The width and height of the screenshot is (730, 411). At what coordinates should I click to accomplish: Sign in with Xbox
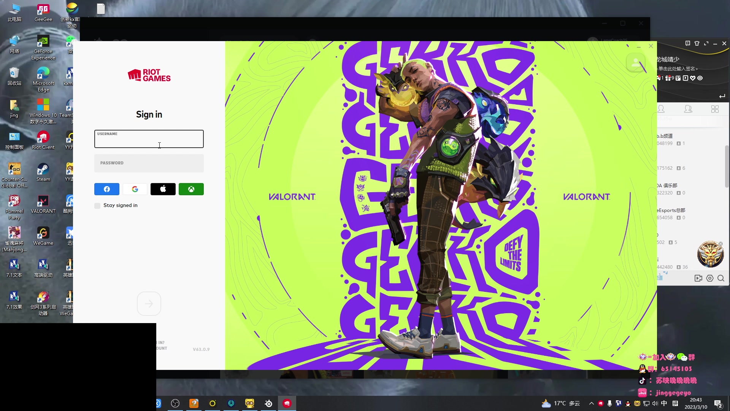click(x=191, y=189)
